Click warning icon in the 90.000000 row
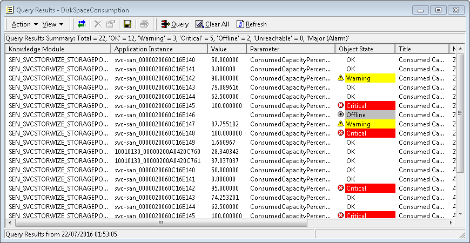The width and height of the screenshot is (470, 243). point(340,78)
